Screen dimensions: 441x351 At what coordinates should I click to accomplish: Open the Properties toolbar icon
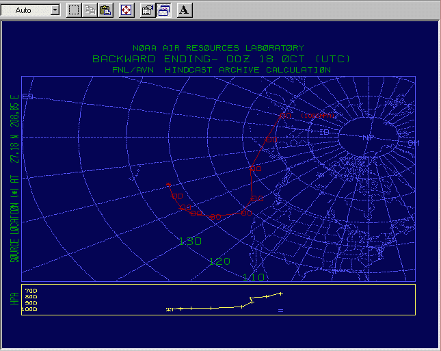click(x=147, y=10)
